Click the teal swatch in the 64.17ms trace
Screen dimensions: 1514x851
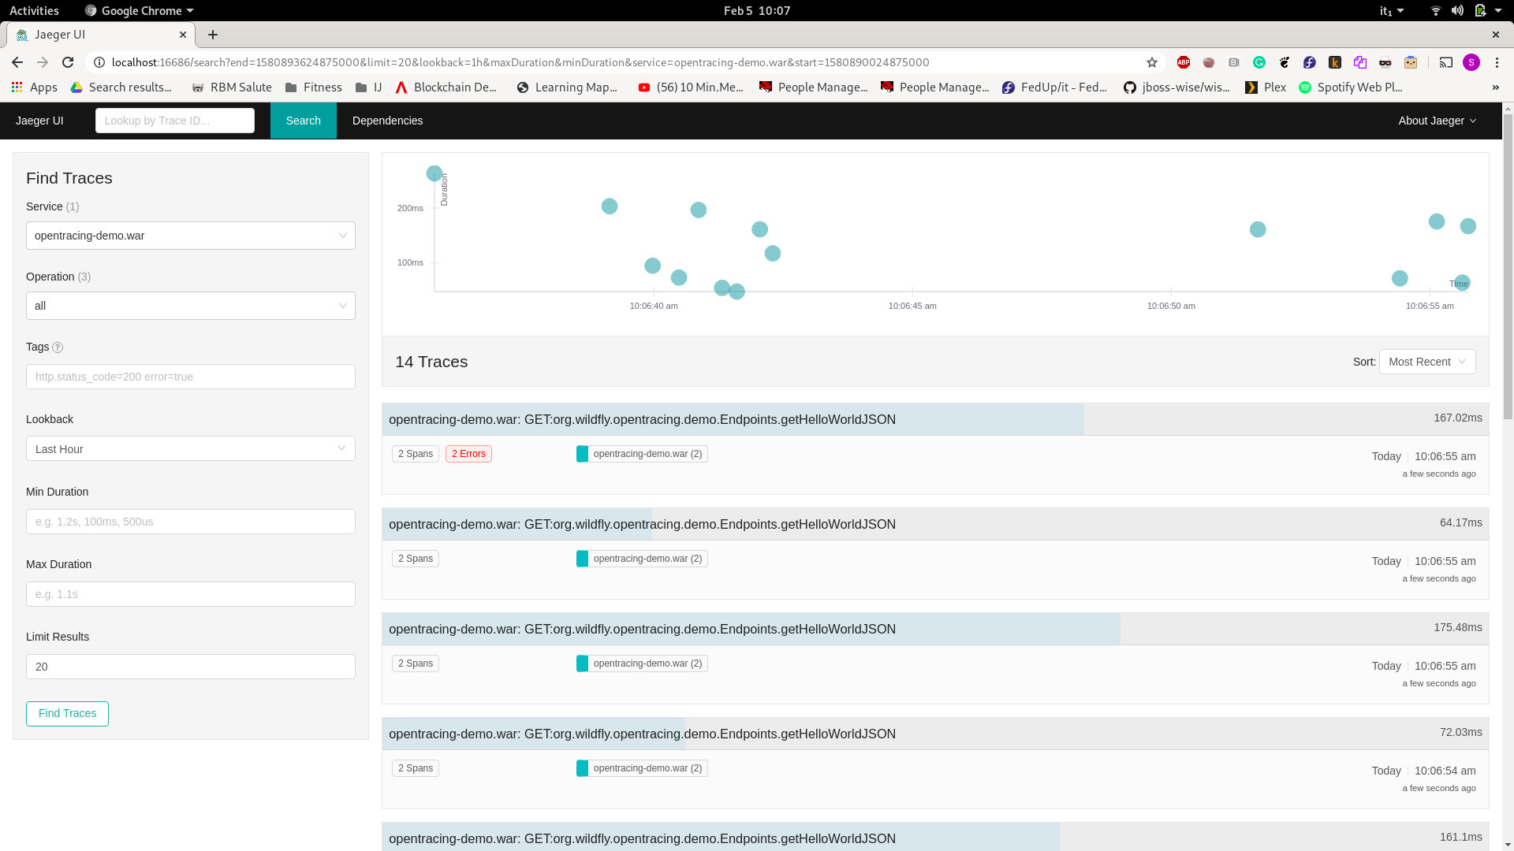[582, 559]
